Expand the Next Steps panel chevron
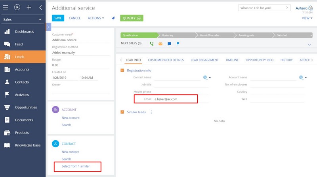317x177 pixels. tap(309, 44)
